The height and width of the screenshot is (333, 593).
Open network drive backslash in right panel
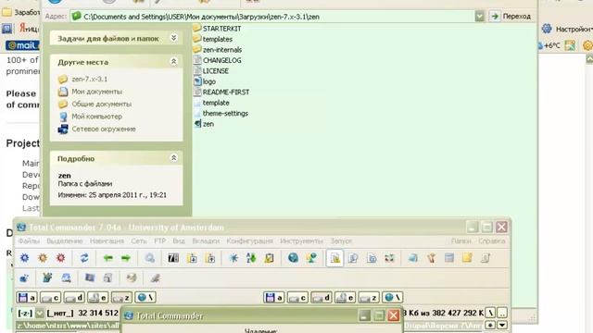click(x=393, y=298)
